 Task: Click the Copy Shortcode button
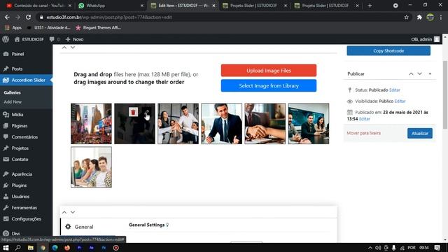pyautogui.click(x=388, y=51)
